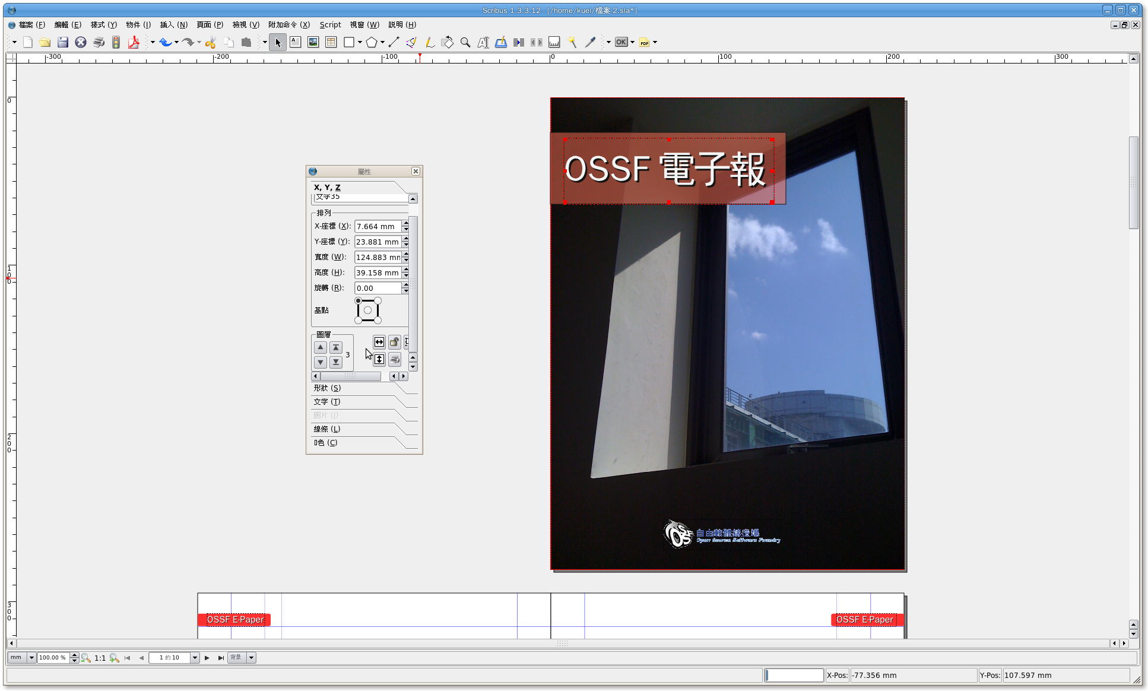Click Save as PDF icon
Image resolution: width=1148 pixels, height=691 pixels.
click(134, 42)
